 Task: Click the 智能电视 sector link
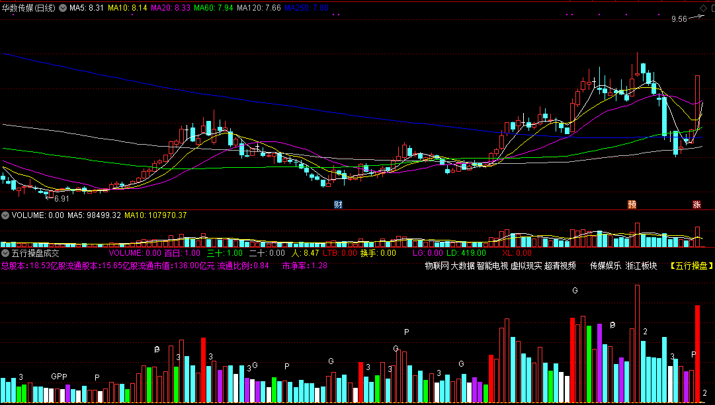click(492, 266)
